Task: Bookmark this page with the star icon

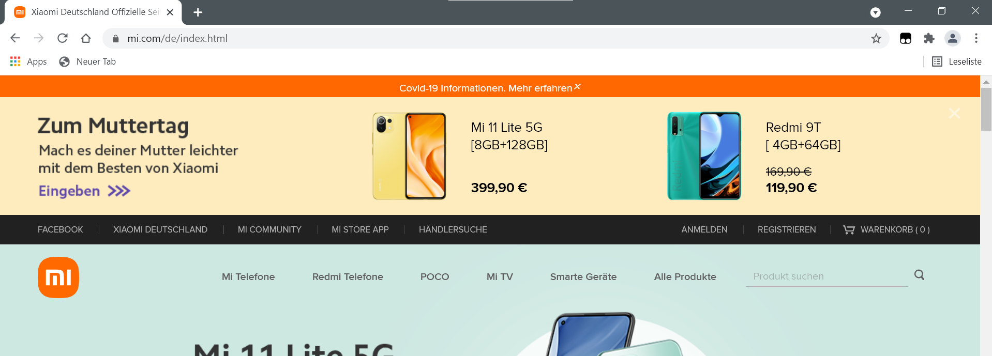Action: 876,38
